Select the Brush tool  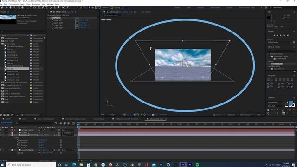pyautogui.click(x=51, y=7)
